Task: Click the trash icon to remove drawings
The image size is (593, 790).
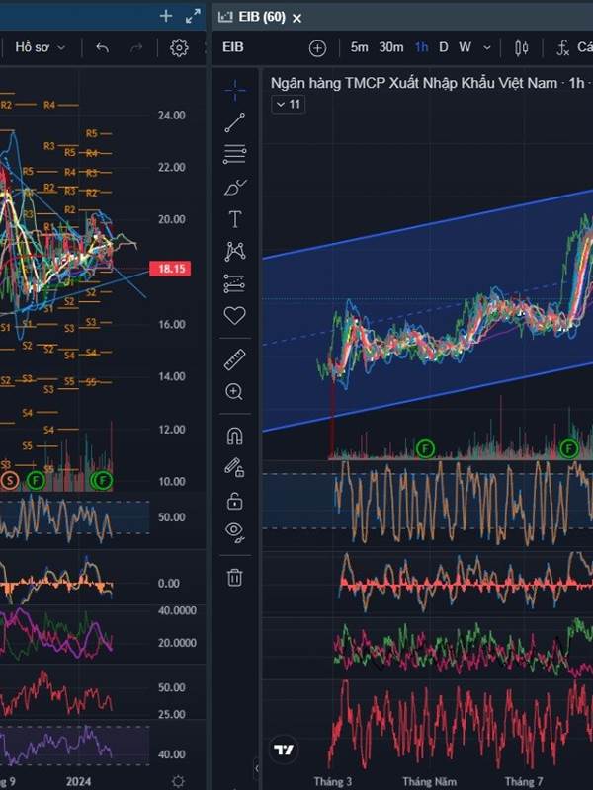Action: 234,577
